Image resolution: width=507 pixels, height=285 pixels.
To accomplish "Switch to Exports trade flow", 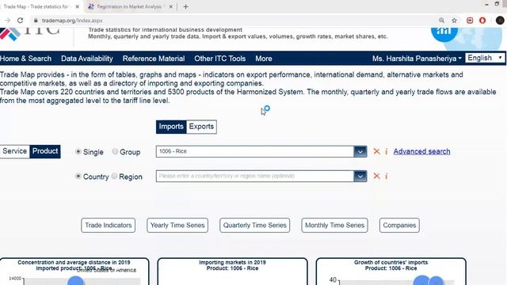I will tap(201, 127).
